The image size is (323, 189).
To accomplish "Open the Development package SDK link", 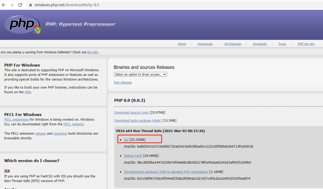I will 166,172.
